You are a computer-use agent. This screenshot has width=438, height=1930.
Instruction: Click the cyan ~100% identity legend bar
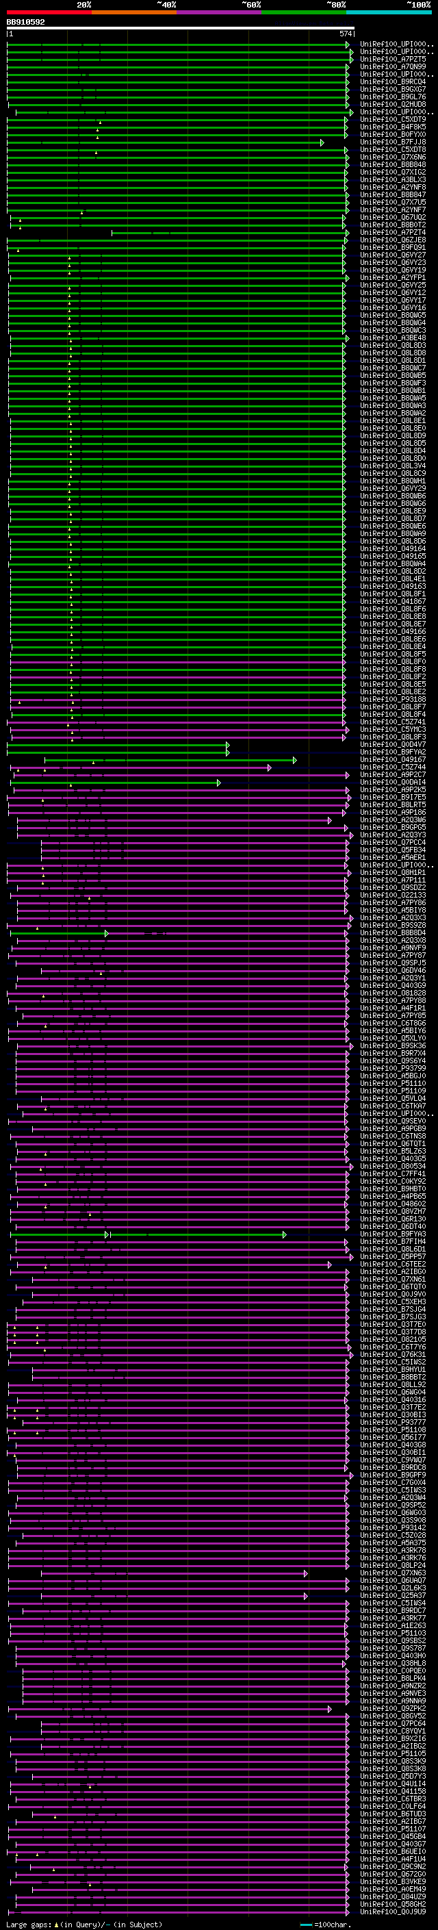click(389, 13)
